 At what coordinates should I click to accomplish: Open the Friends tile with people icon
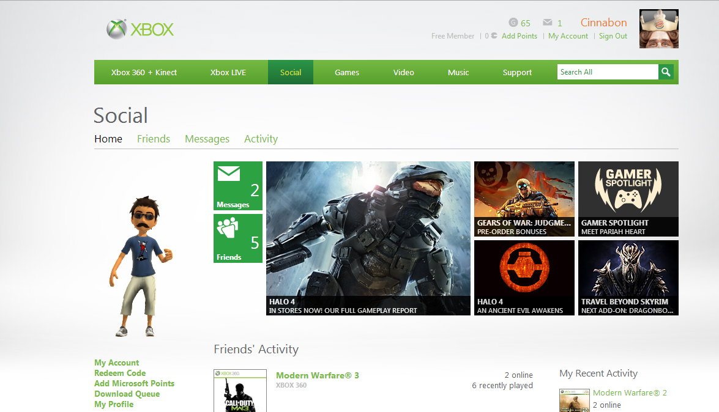pyautogui.click(x=238, y=238)
